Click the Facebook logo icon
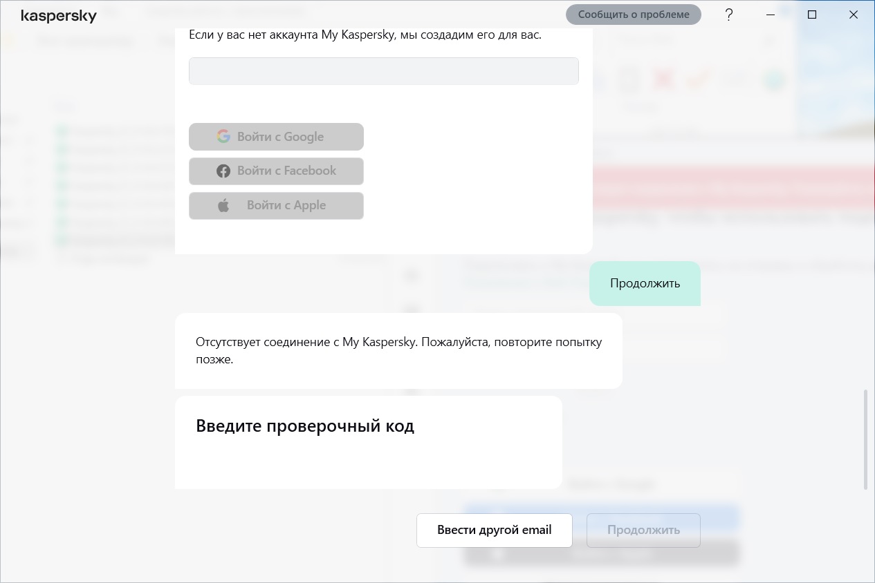Screen dimensions: 875x583 pyautogui.click(x=223, y=171)
